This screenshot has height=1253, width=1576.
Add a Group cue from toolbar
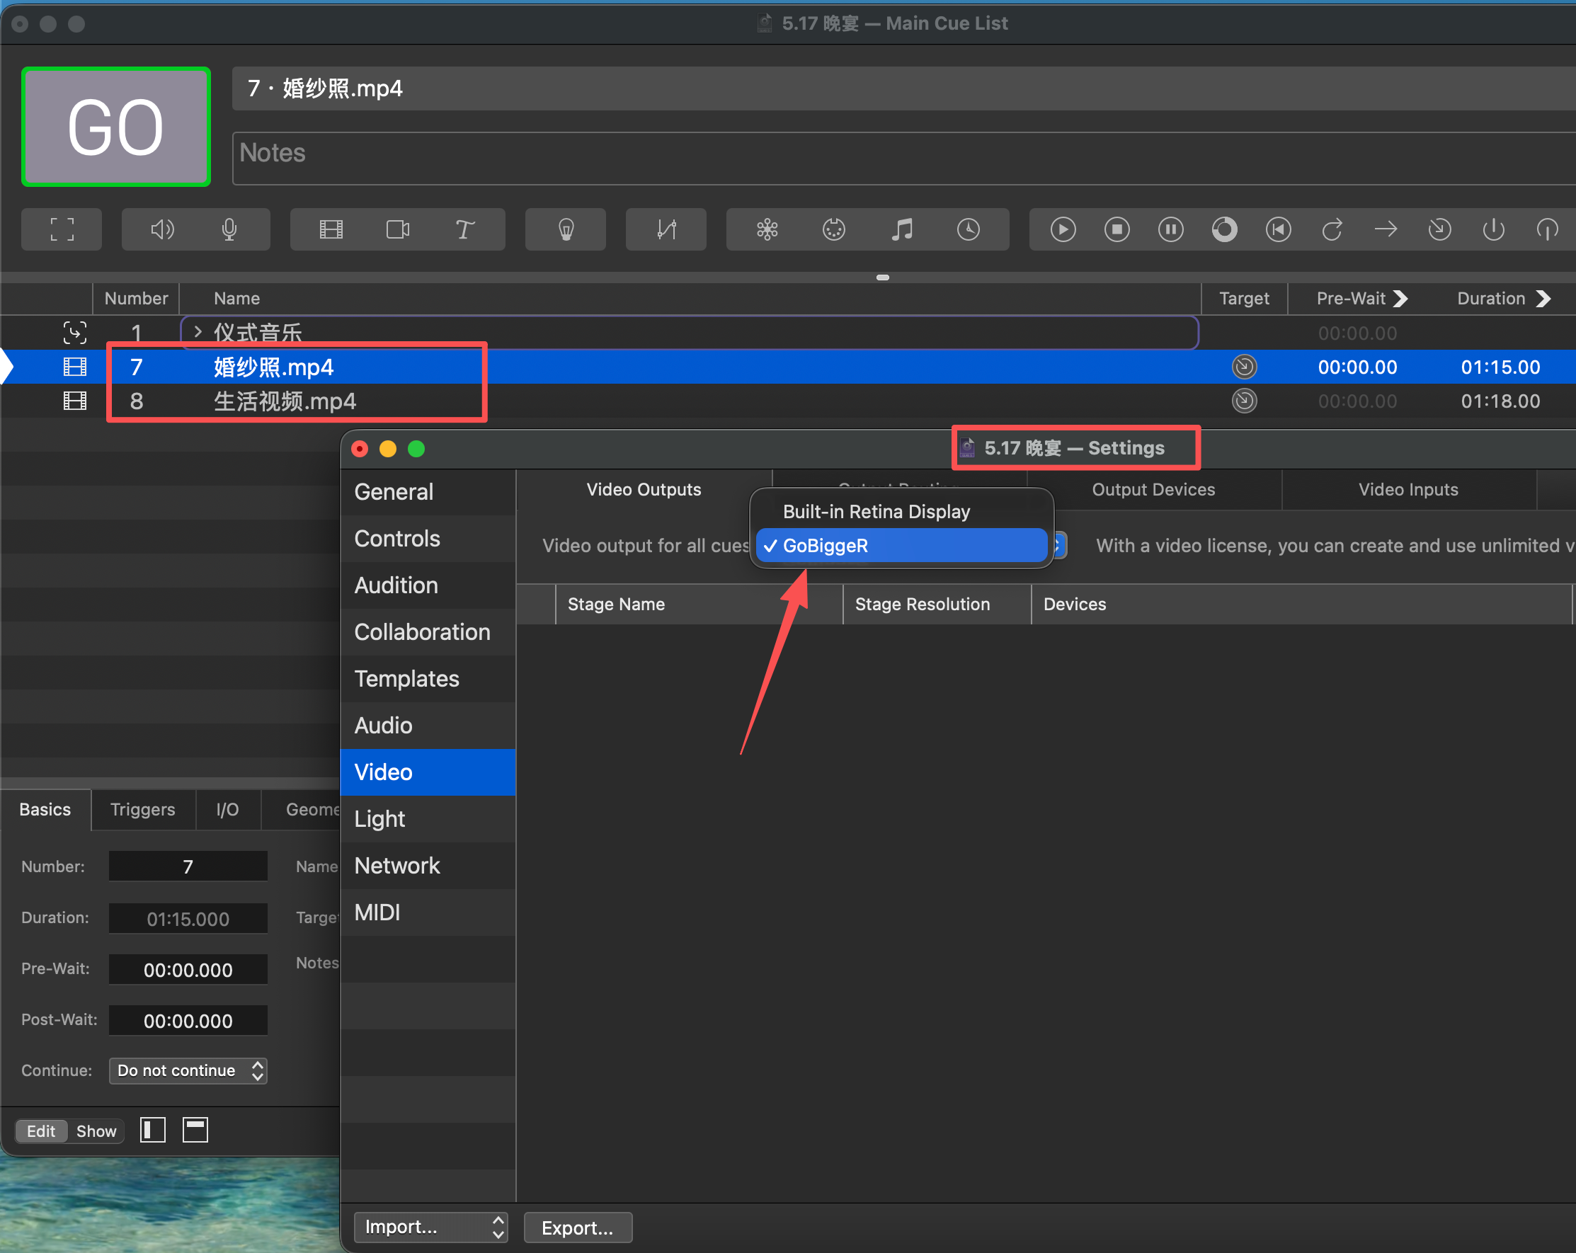click(x=62, y=229)
